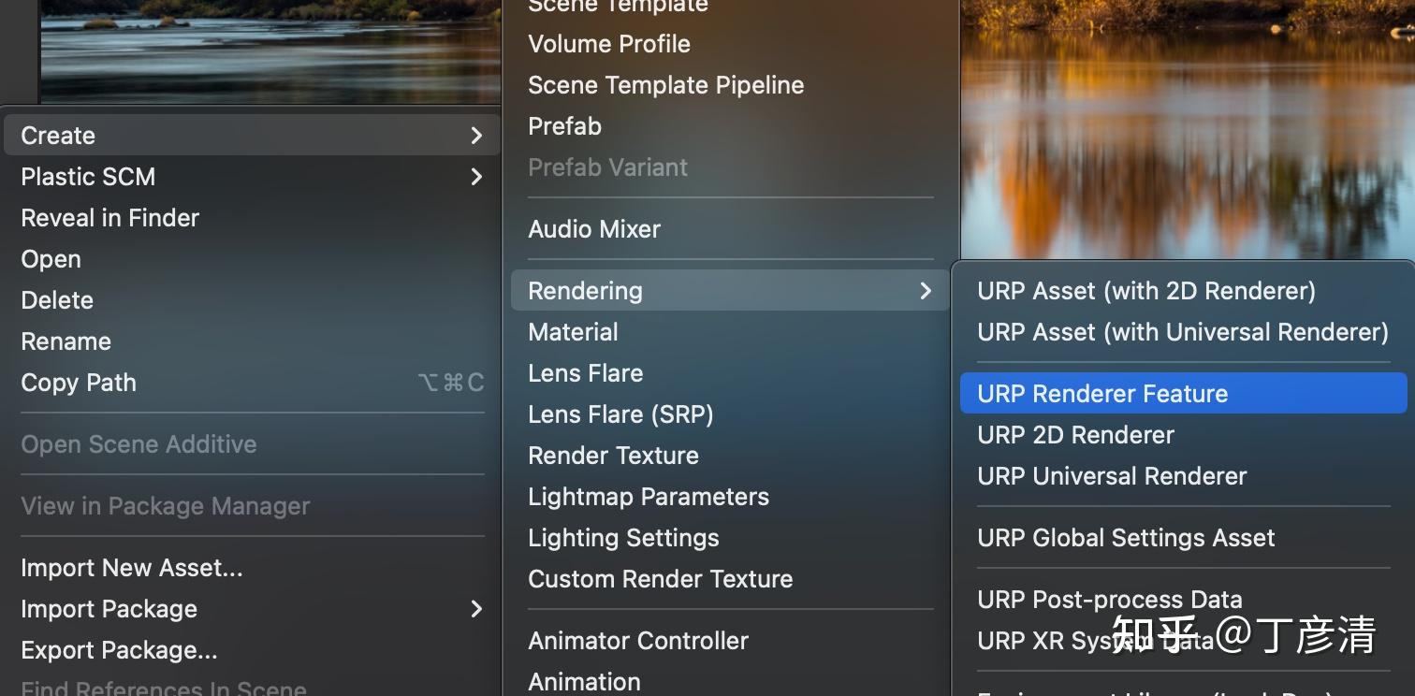The height and width of the screenshot is (696, 1415).
Task: Select Rename from the context menu
Action: tap(66, 341)
